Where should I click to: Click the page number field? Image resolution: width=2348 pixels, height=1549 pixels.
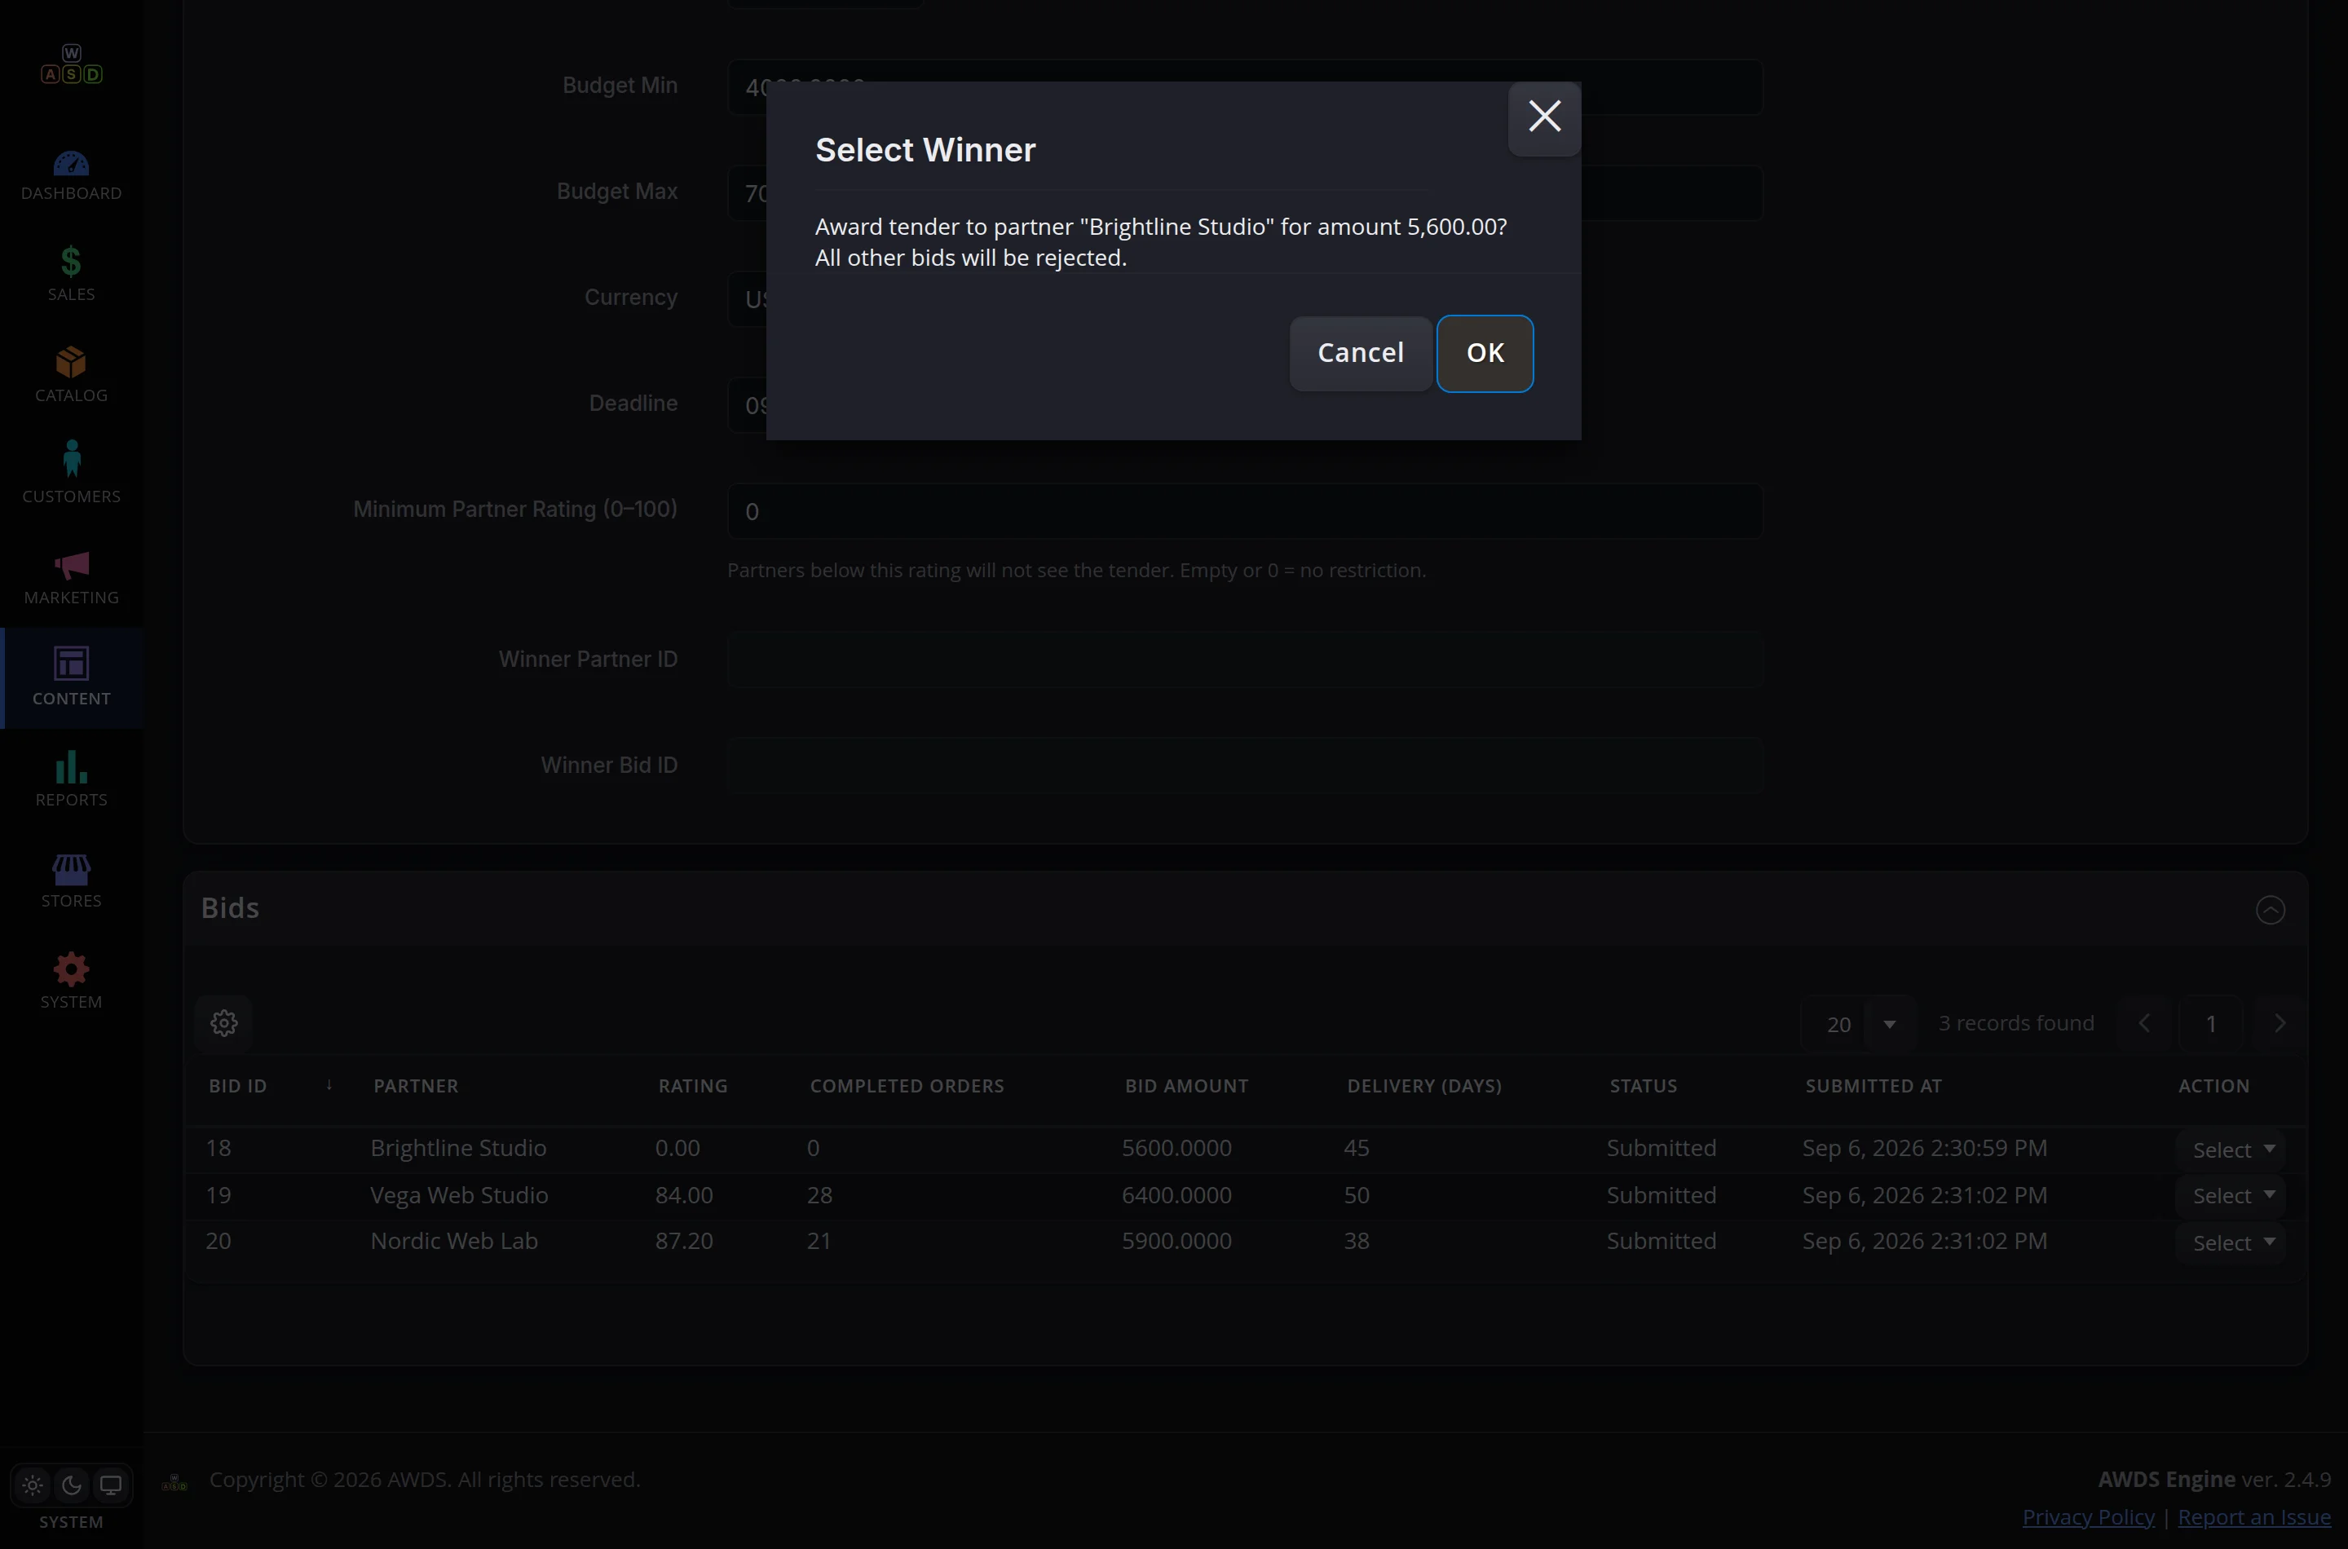2212,1023
